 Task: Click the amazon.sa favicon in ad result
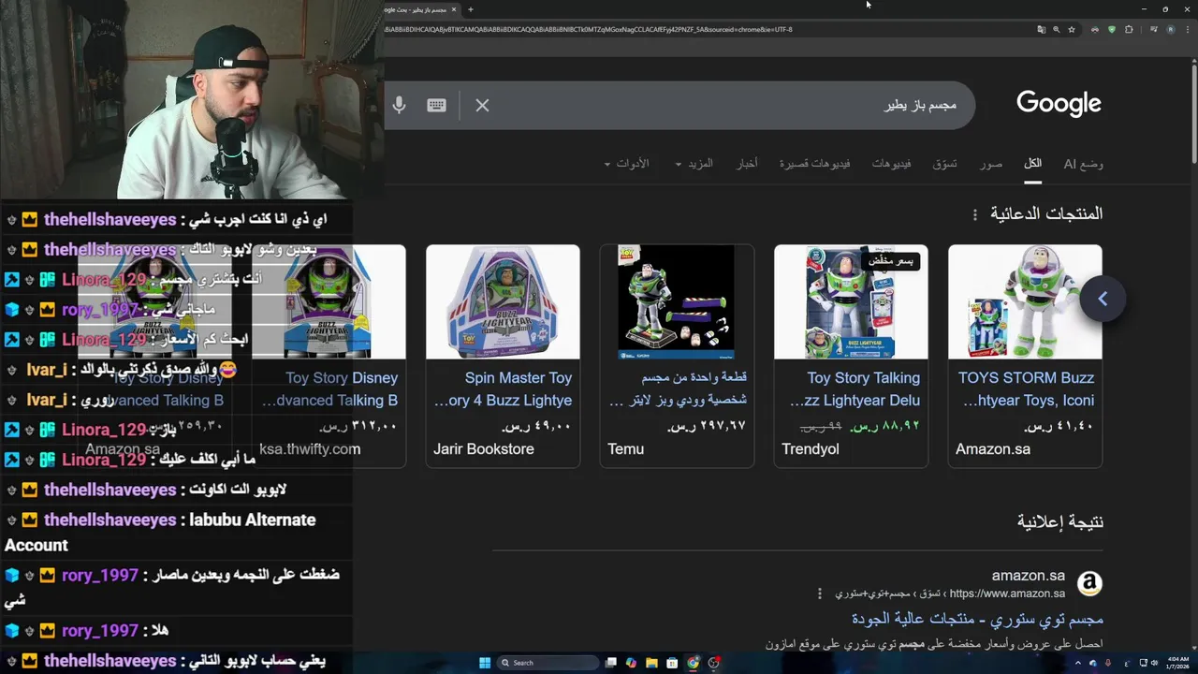[1089, 583]
